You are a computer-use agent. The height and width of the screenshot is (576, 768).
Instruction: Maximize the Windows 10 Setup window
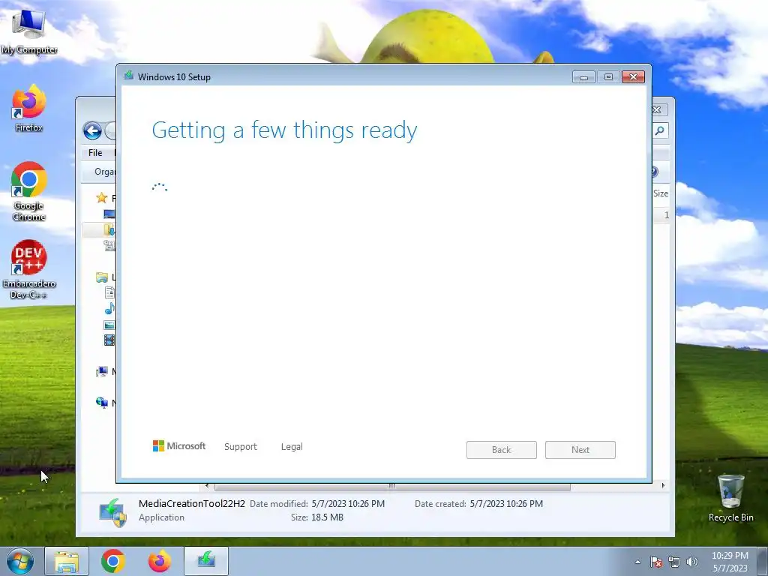(x=608, y=77)
